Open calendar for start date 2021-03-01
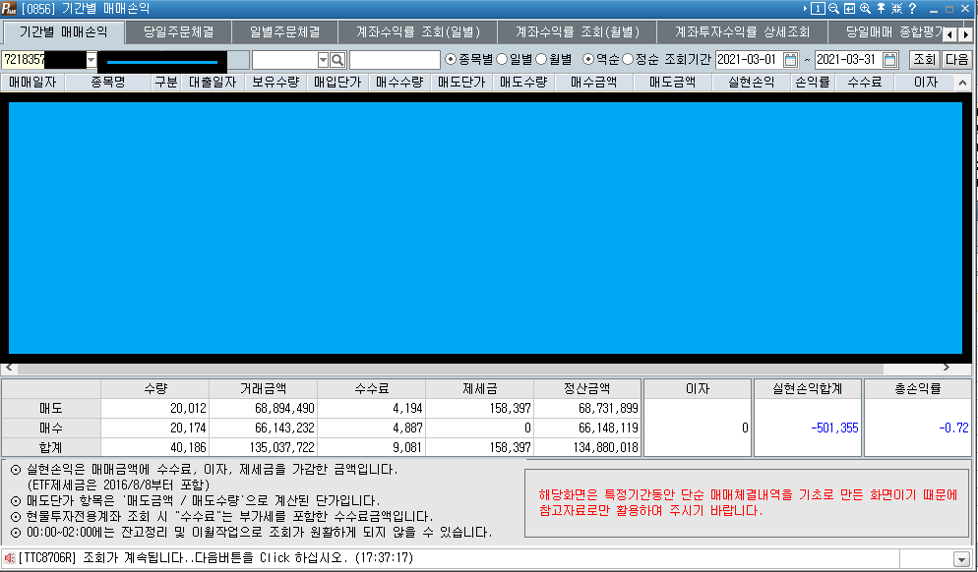This screenshot has height=572, width=978. pyautogui.click(x=790, y=60)
